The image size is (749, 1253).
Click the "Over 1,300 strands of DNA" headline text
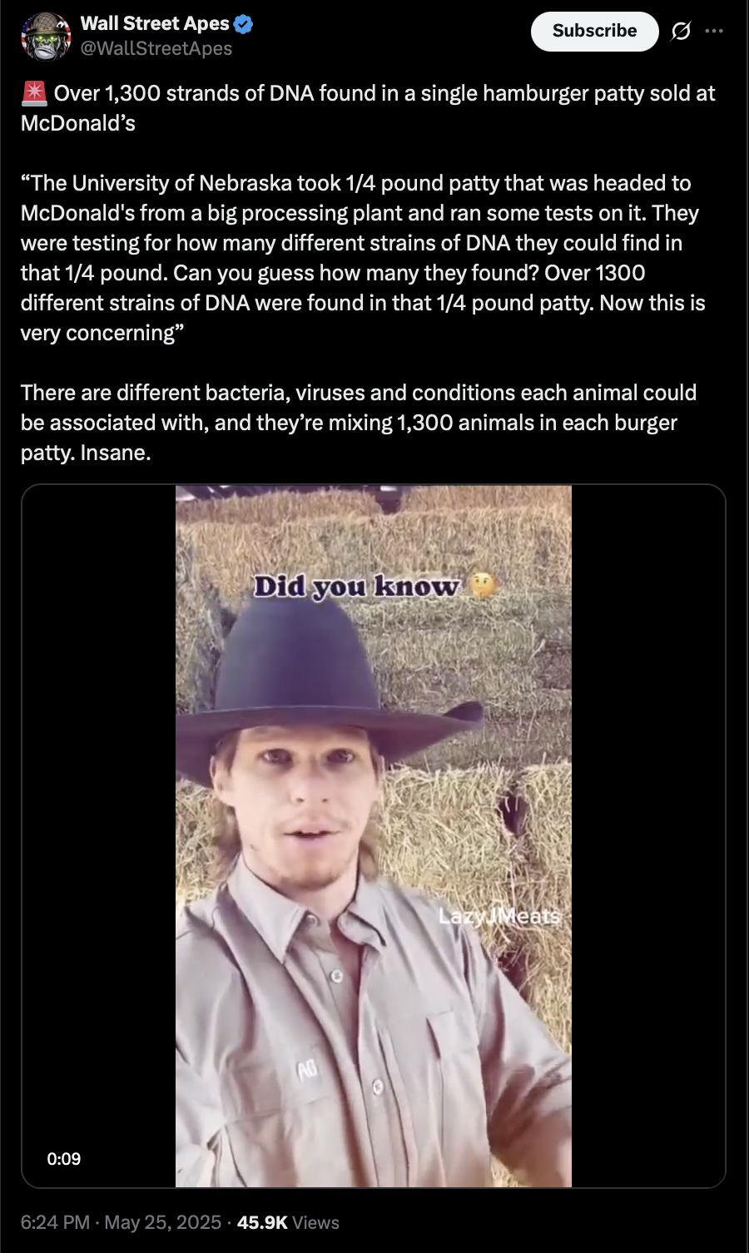coord(368,108)
